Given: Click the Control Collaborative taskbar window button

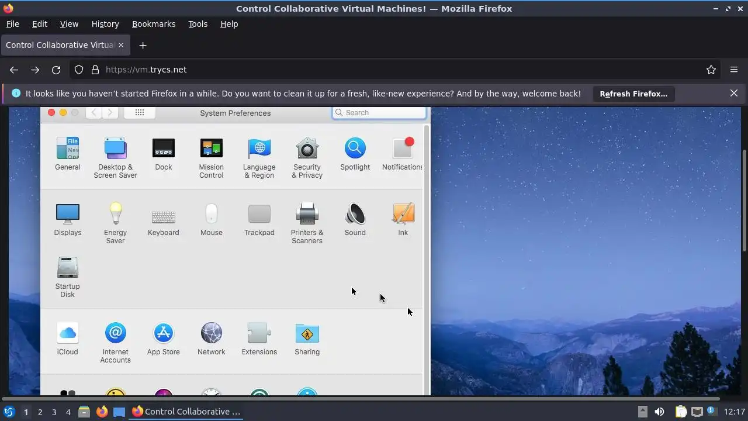Looking at the screenshot, I should pyautogui.click(x=186, y=412).
